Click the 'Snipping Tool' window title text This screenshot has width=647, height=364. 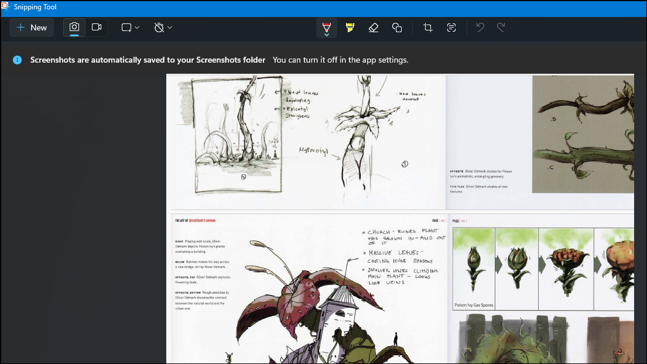(35, 7)
